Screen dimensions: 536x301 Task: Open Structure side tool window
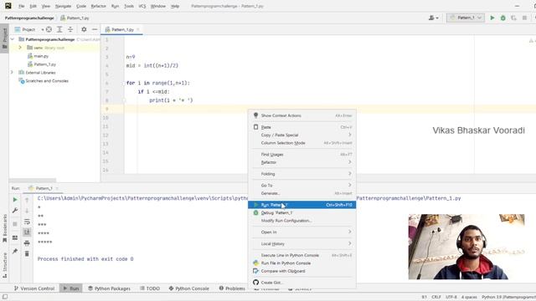[4, 265]
